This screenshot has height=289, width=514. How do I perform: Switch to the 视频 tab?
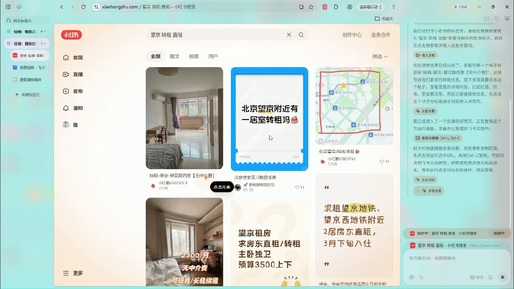click(192, 56)
